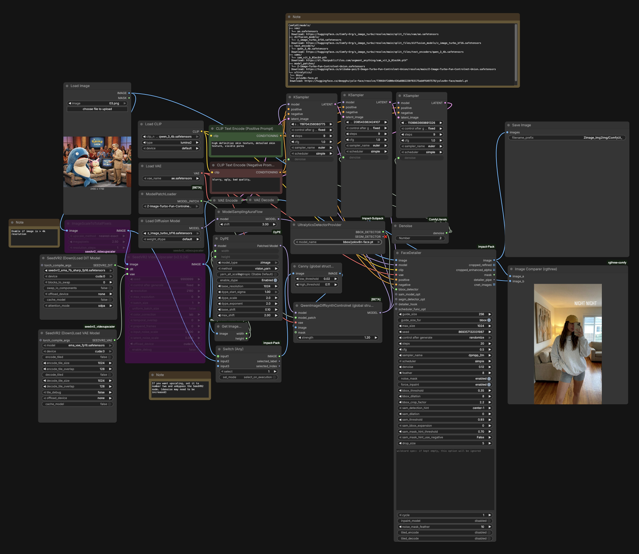Click the filename_prefix field in Save Image
This screenshot has width=639, height=554.
click(x=566, y=138)
